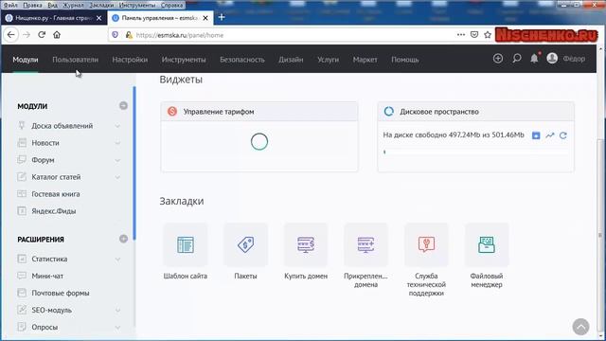Expand the Опросы extension
The image size is (606, 341).
click(x=117, y=327)
